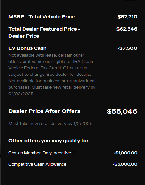Click the Total Dealer Featured Price label
Screen dimensions: 145x185
[44, 32]
